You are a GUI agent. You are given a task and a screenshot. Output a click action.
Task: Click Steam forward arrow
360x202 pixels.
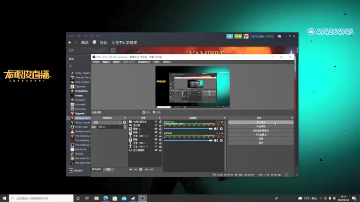pos(76,42)
